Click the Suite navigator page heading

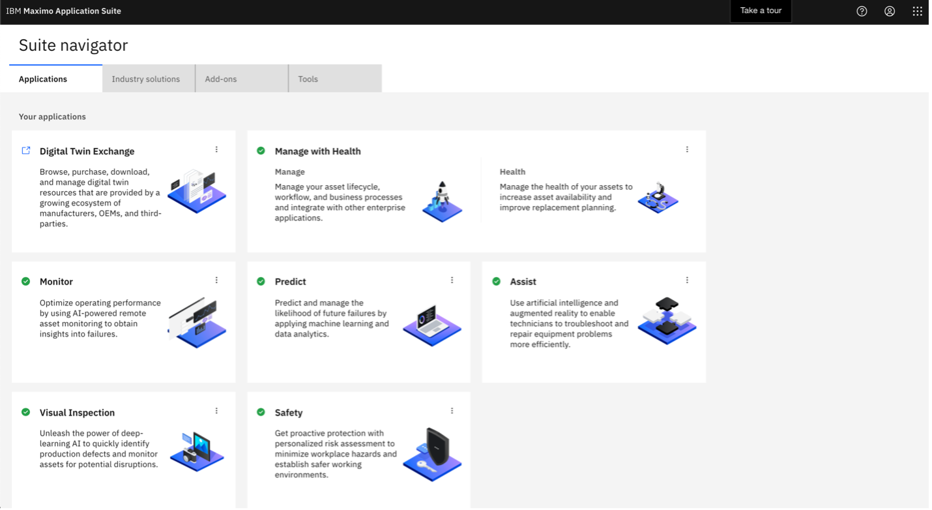tap(73, 45)
